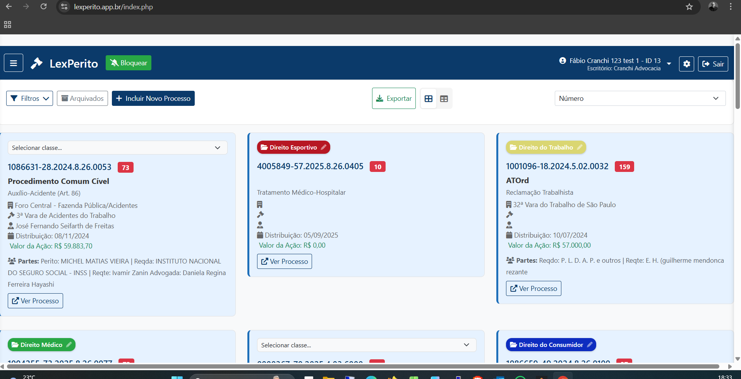Open Selecionar classe dropdown for process 1086631

117,148
